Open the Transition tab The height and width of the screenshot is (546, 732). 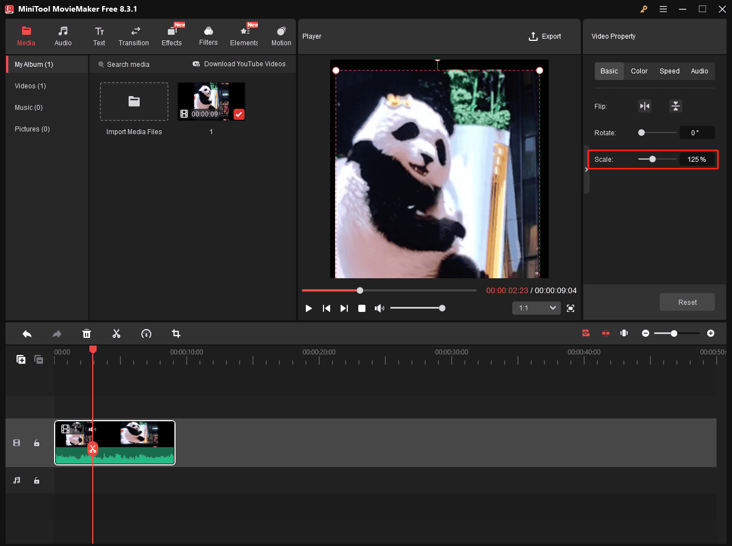(134, 36)
